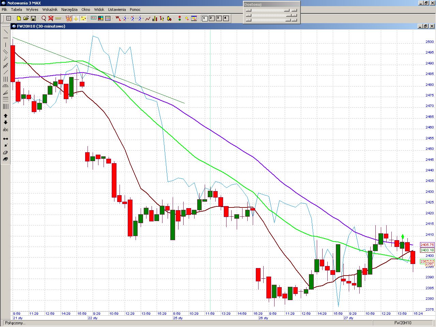
Task: Click the eraser tool in the sidebar
Action: 5,153
